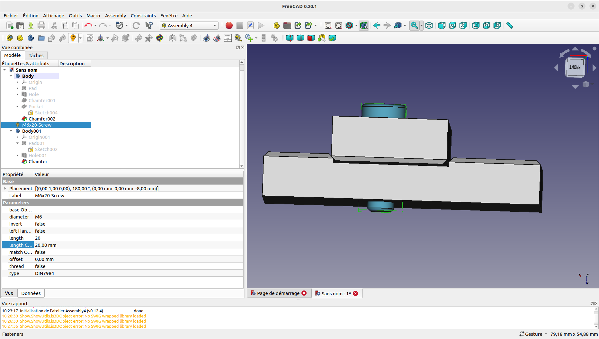Open the fastener type dropdown arrow
Viewport: 599px width, 339px height.
click(x=80, y=38)
